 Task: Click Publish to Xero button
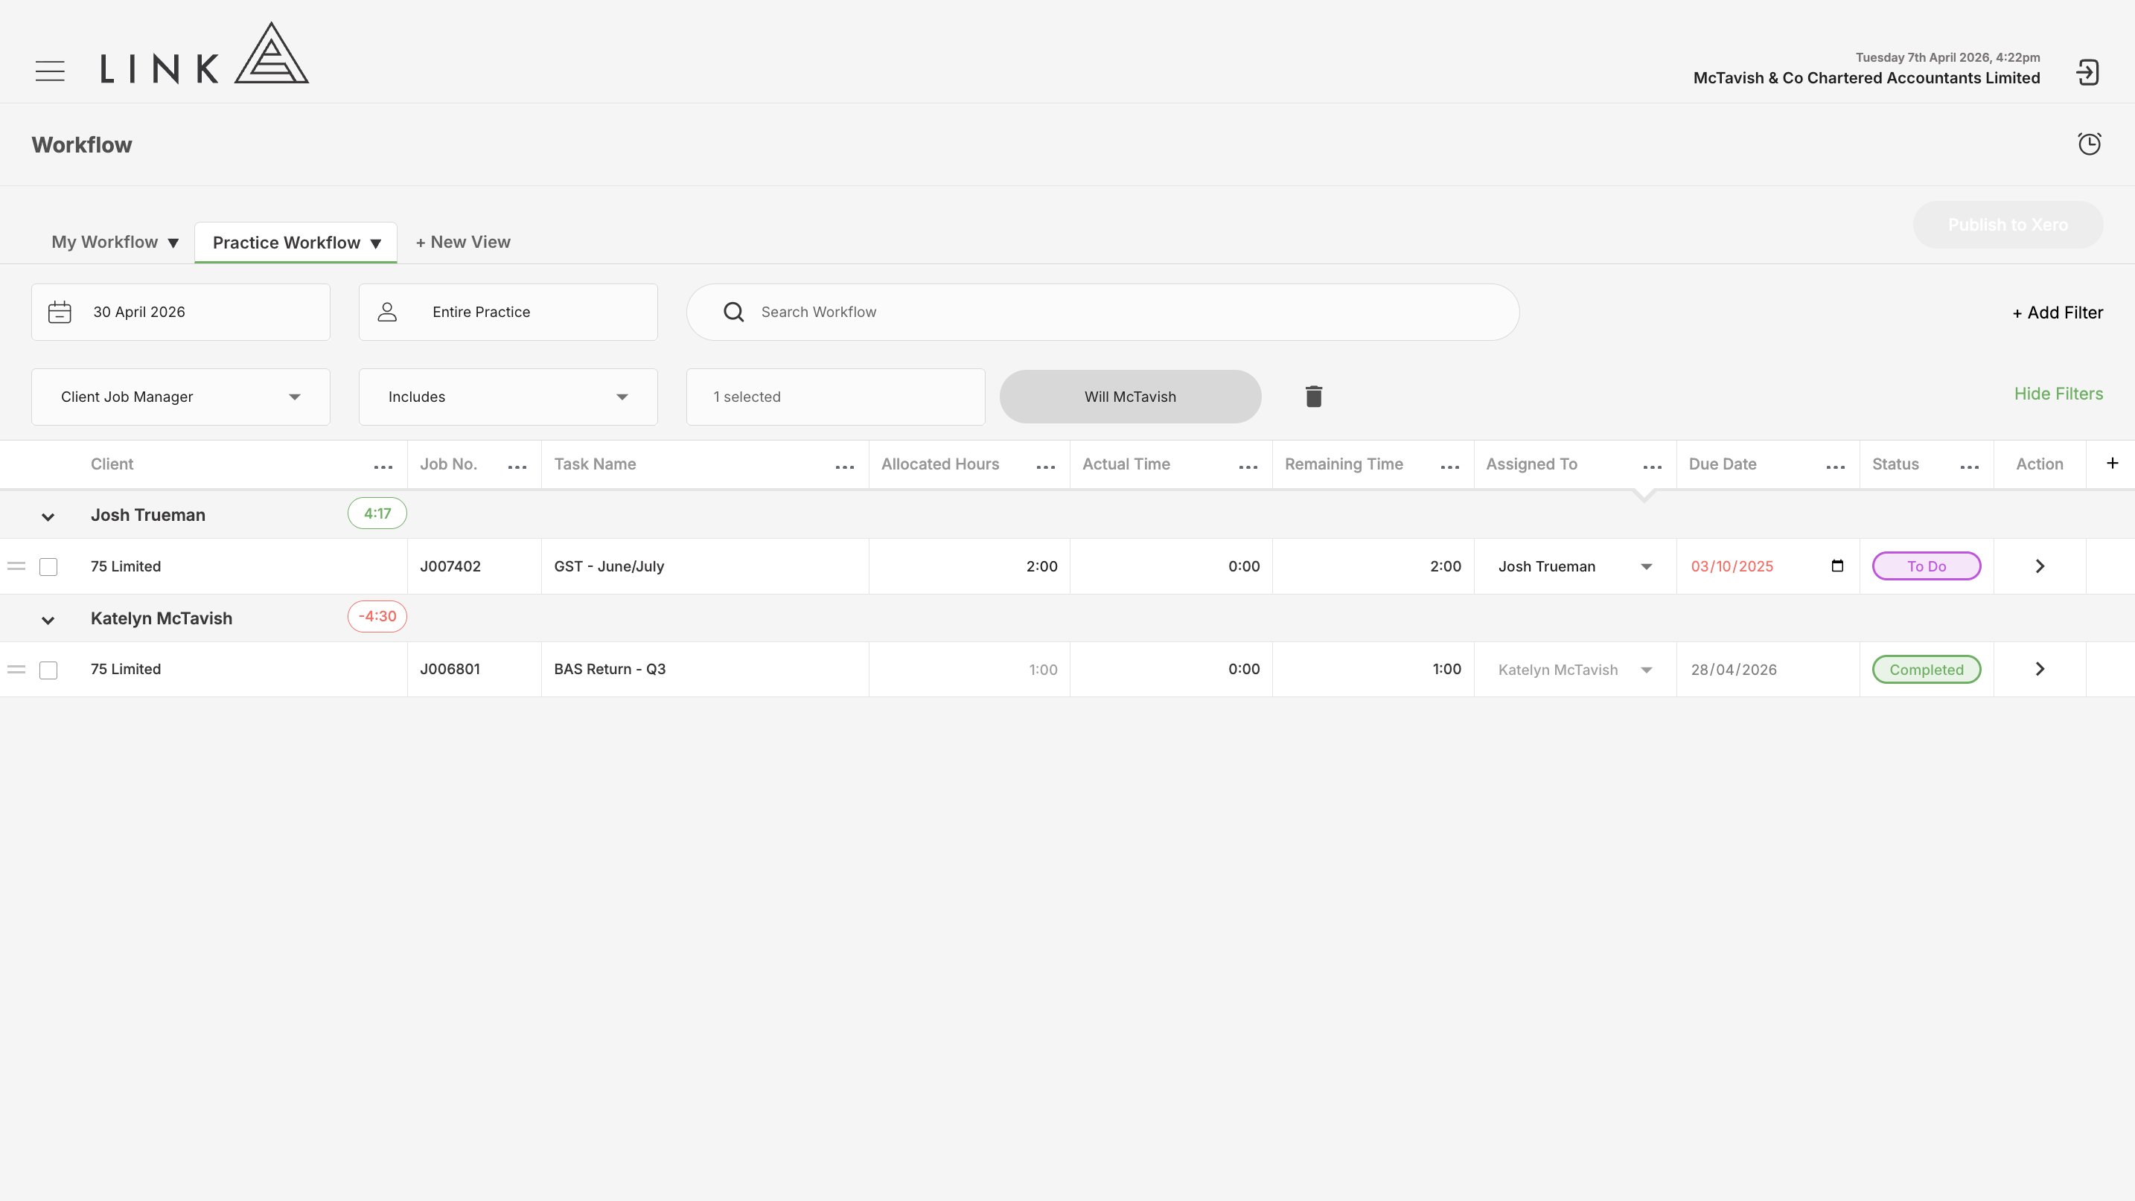pyautogui.click(x=2008, y=225)
